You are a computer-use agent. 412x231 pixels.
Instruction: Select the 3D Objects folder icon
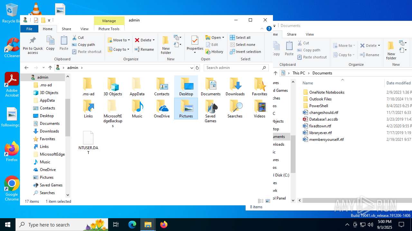coord(113,86)
